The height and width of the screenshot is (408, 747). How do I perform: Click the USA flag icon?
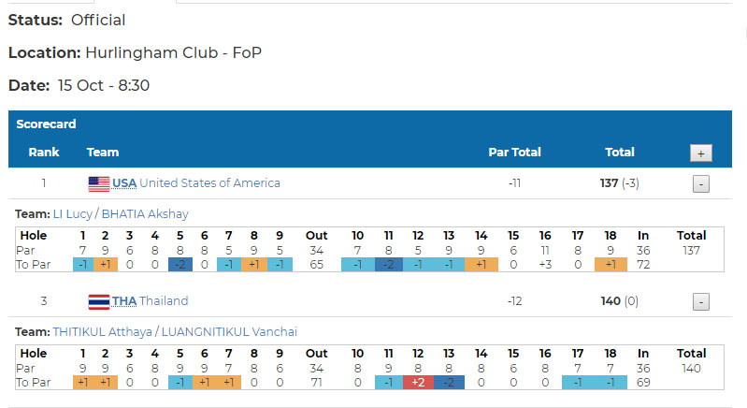(99, 183)
